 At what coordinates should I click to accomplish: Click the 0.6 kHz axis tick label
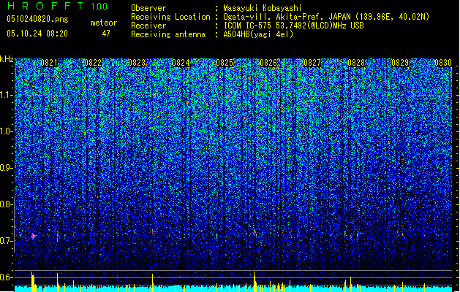(x=7, y=277)
